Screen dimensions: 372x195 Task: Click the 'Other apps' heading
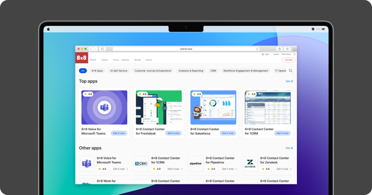click(90, 148)
